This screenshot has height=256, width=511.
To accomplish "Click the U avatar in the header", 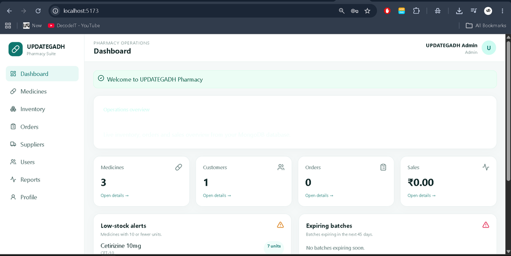I will 489,48.
